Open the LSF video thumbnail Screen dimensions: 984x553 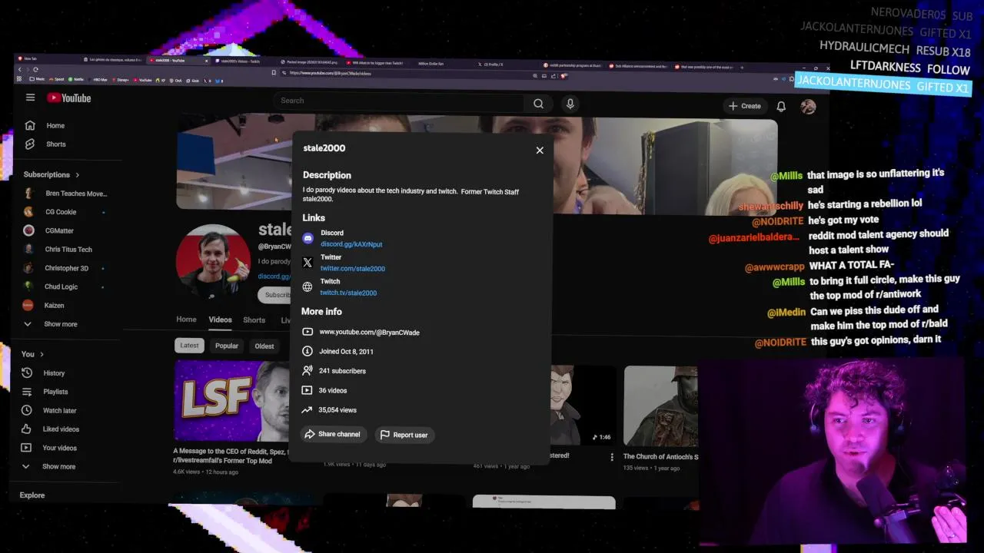click(232, 401)
